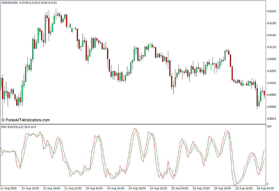This screenshot has width=279, height=191.
Task: Click the 6.8915 price axis label
Action: point(271,119)
